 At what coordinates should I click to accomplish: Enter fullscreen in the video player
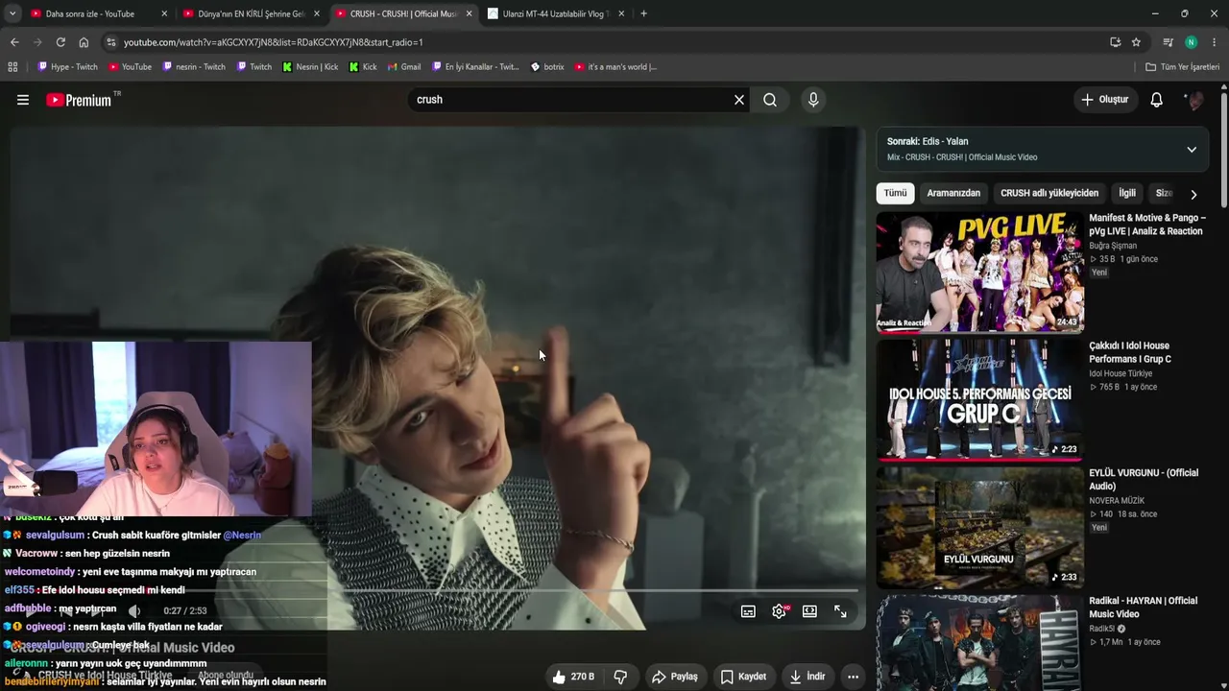(840, 611)
